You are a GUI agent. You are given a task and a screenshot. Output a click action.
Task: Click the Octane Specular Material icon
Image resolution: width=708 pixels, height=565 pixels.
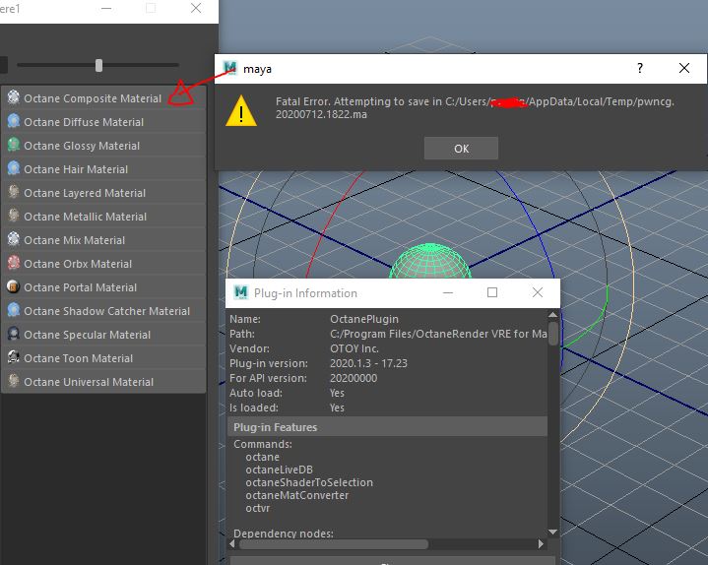coord(14,334)
